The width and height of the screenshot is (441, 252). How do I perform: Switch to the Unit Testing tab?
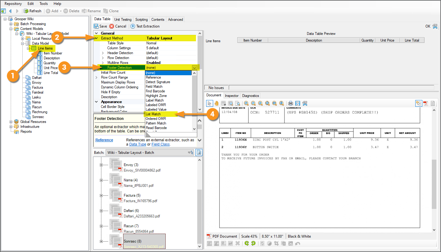(x=123, y=20)
